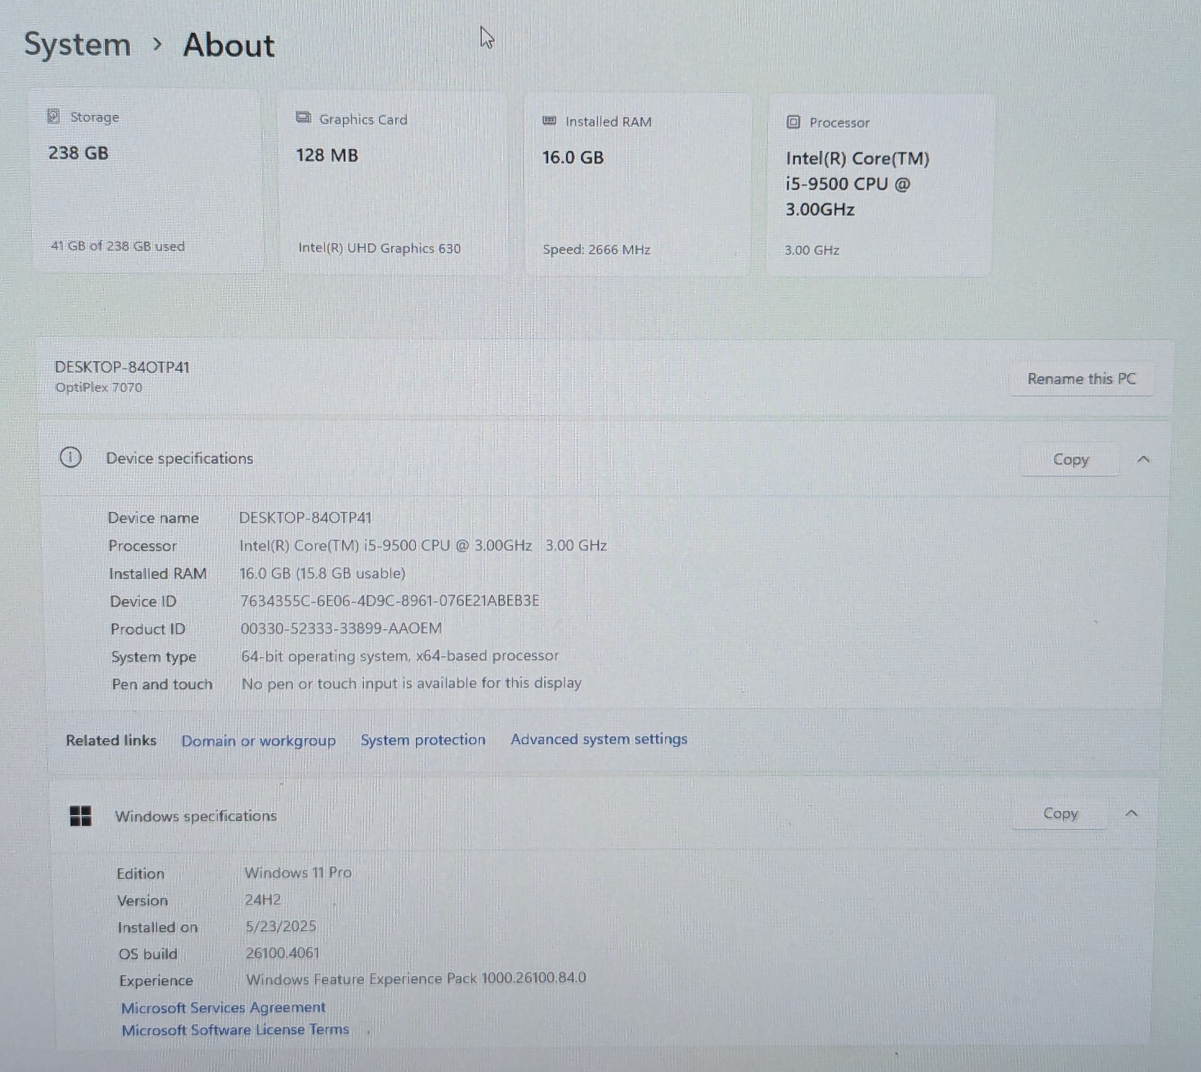The width and height of the screenshot is (1201, 1072).
Task: Open the Graphics Card 128 MB card
Action: click(x=393, y=183)
